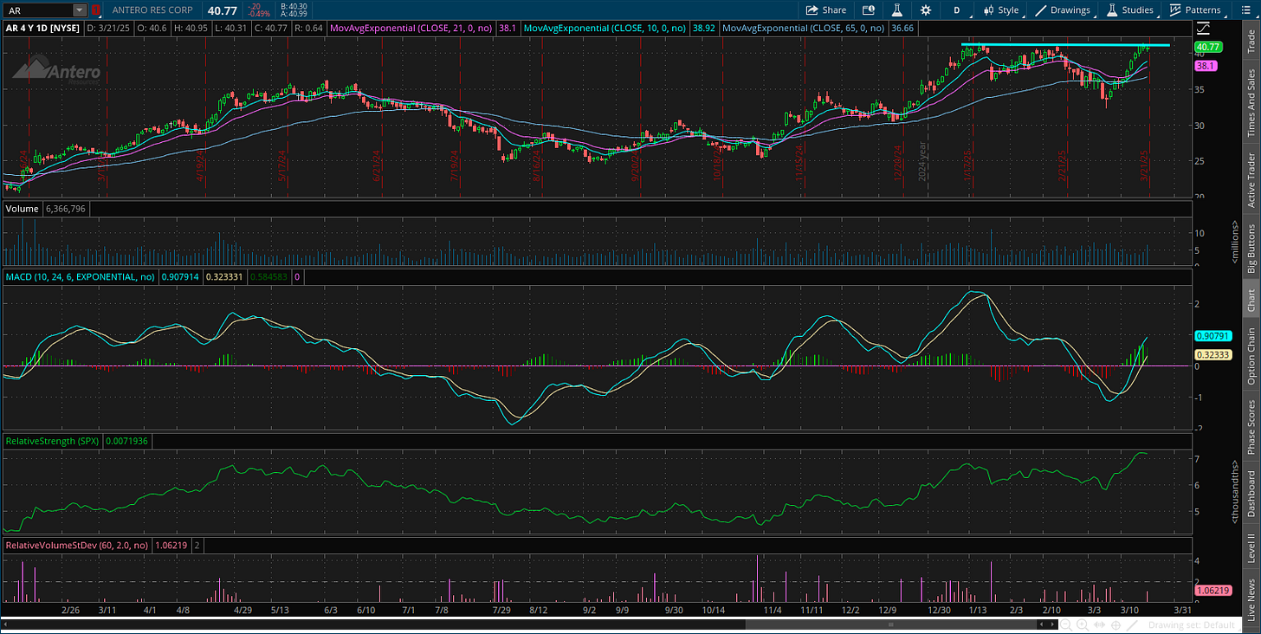The width and height of the screenshot is (1261, 634).
Task: Click the Share arrow icon
Action: (812, 10)
